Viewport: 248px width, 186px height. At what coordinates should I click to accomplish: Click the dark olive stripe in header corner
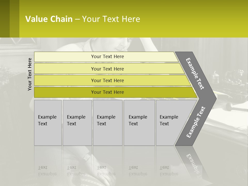pos(5,19)
